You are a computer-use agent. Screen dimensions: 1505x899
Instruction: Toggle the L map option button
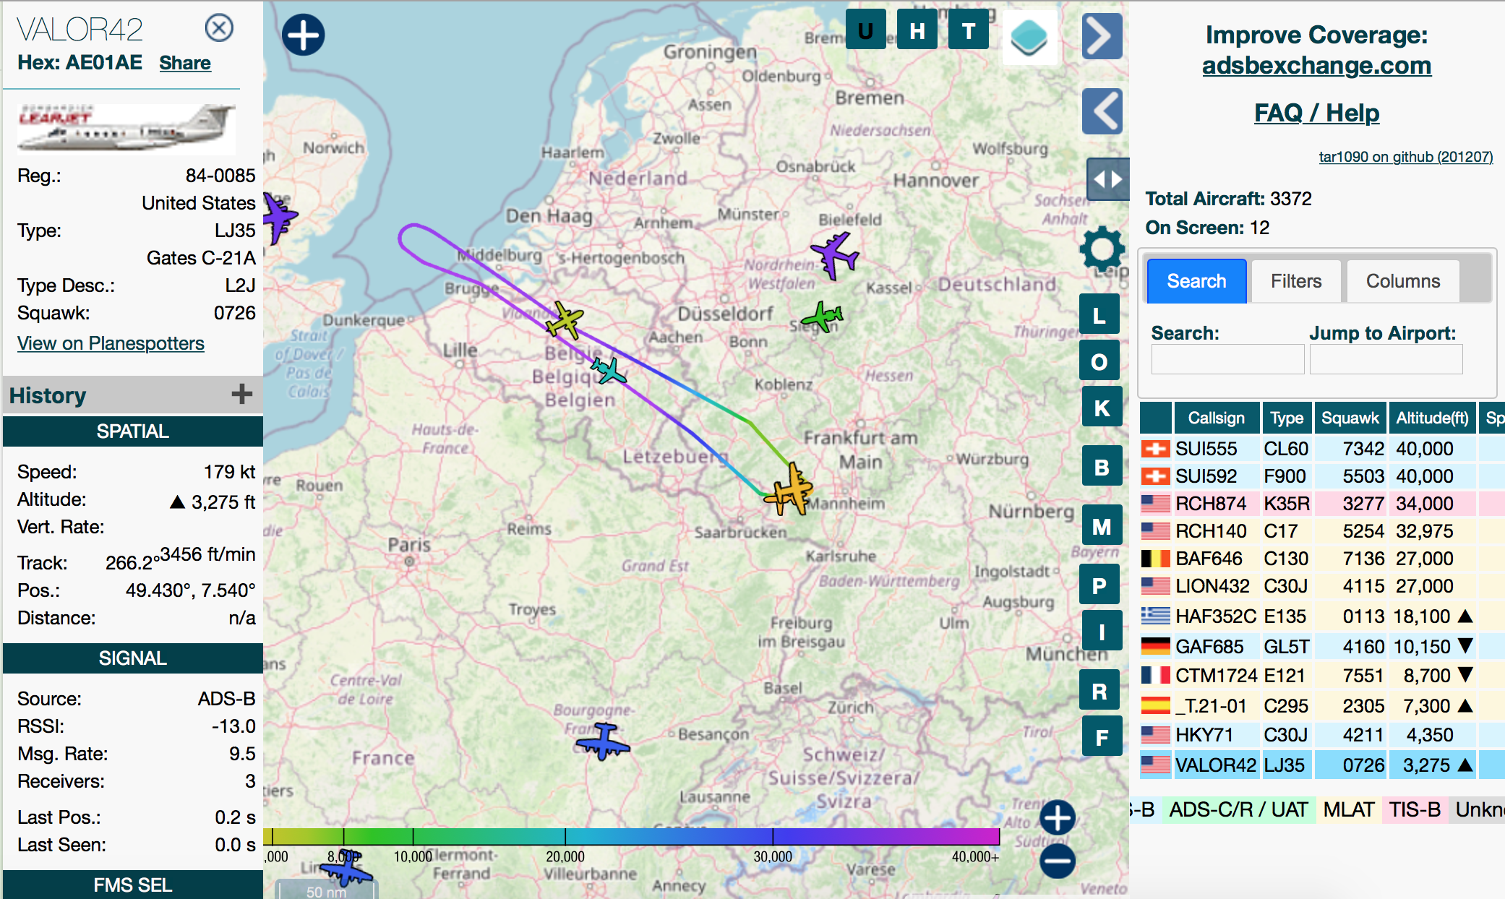click(1099, 315)
